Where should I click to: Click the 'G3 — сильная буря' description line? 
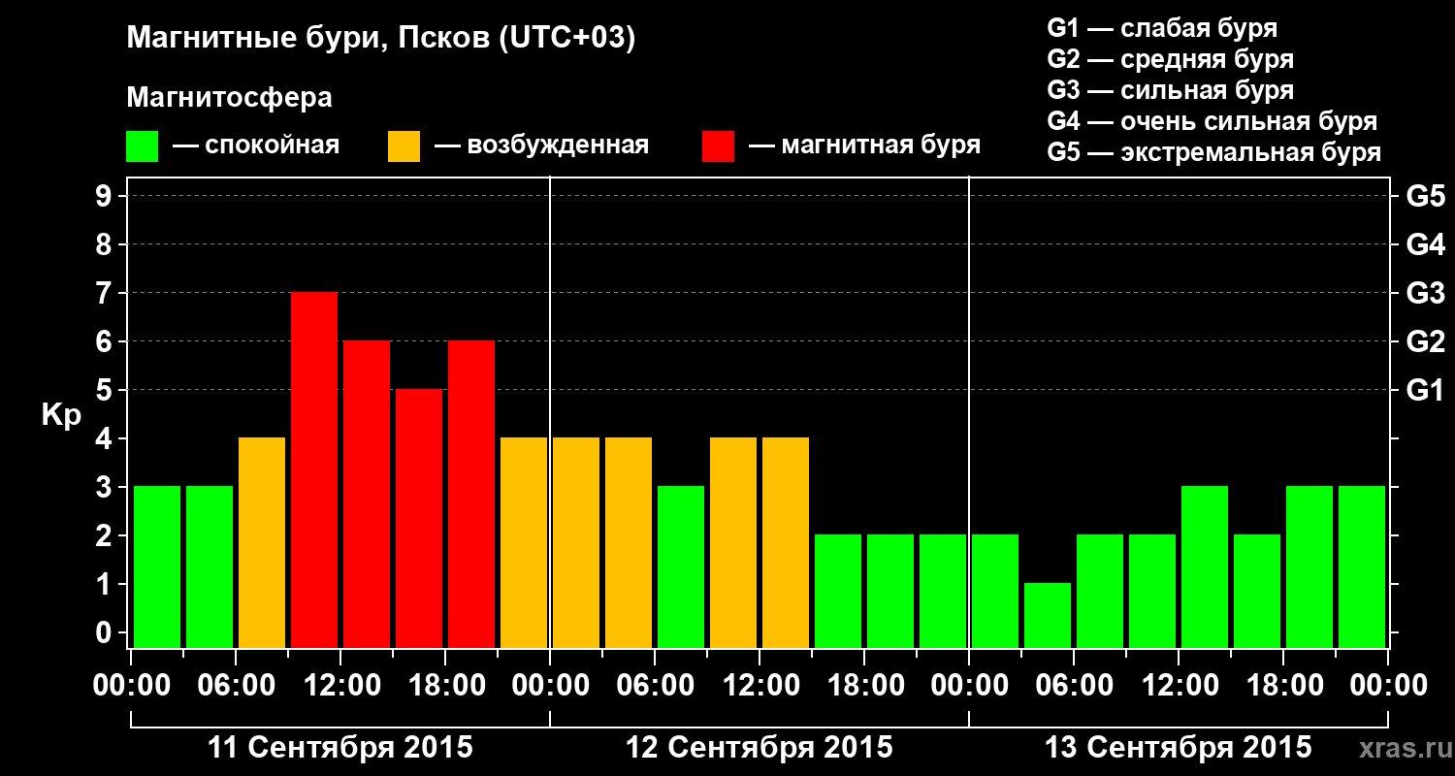[x=1170, y=90]
